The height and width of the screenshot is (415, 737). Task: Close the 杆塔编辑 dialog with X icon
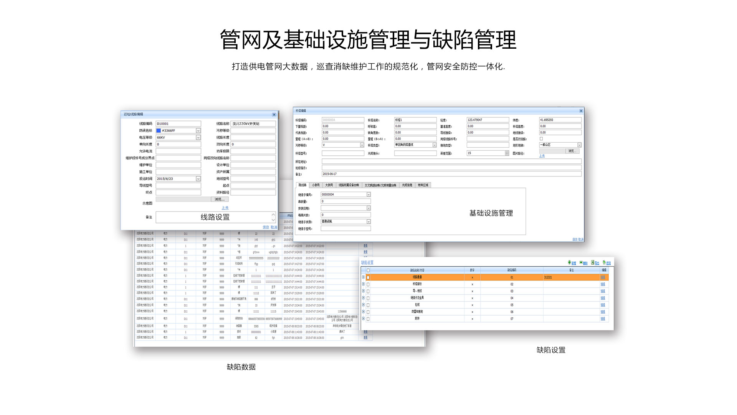point(581,111)
